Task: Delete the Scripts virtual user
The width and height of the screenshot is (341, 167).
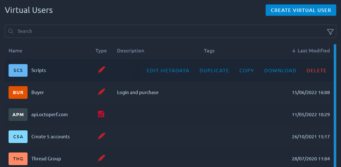Action: (x=316, y=71)
